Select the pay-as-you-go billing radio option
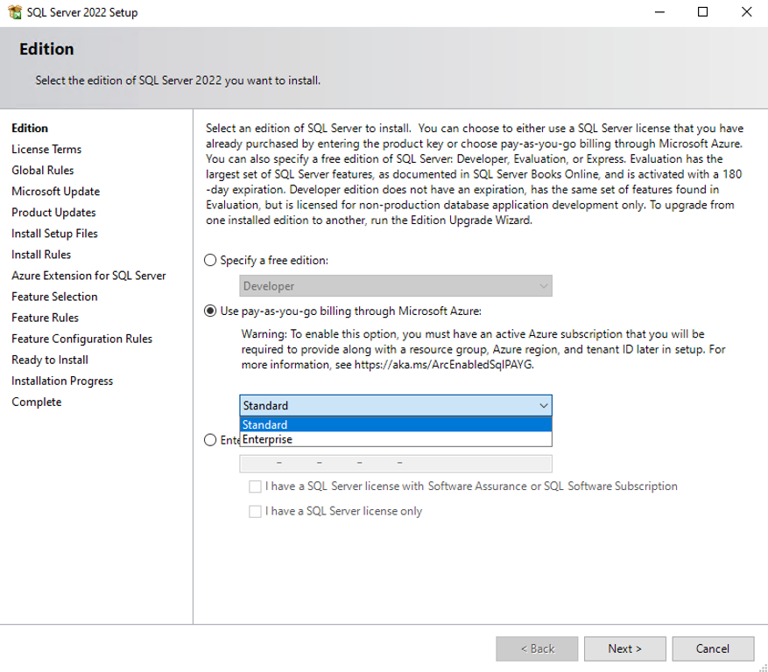Image resolution: width=768 pixels, height=672 pixels. (210, 311)
